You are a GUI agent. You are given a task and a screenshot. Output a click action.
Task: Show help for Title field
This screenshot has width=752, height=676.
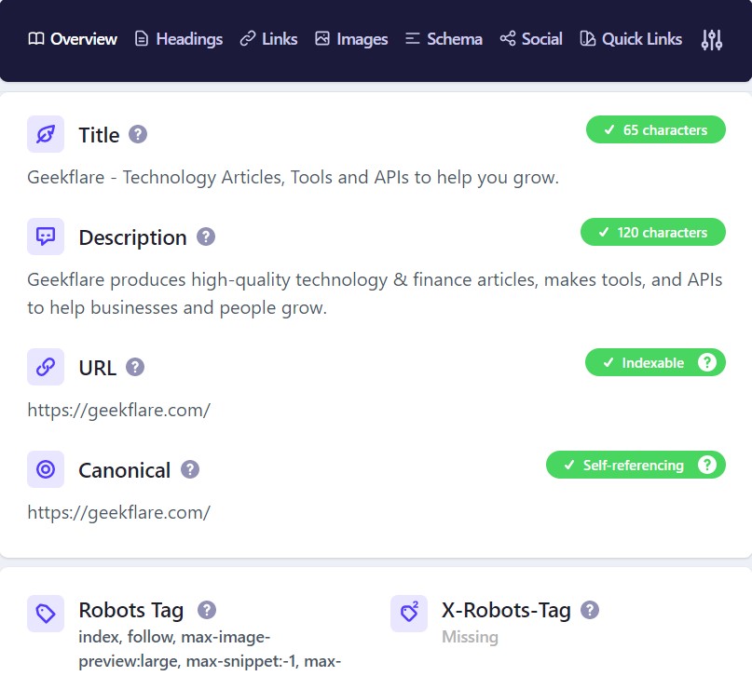(x=138, y=134)
